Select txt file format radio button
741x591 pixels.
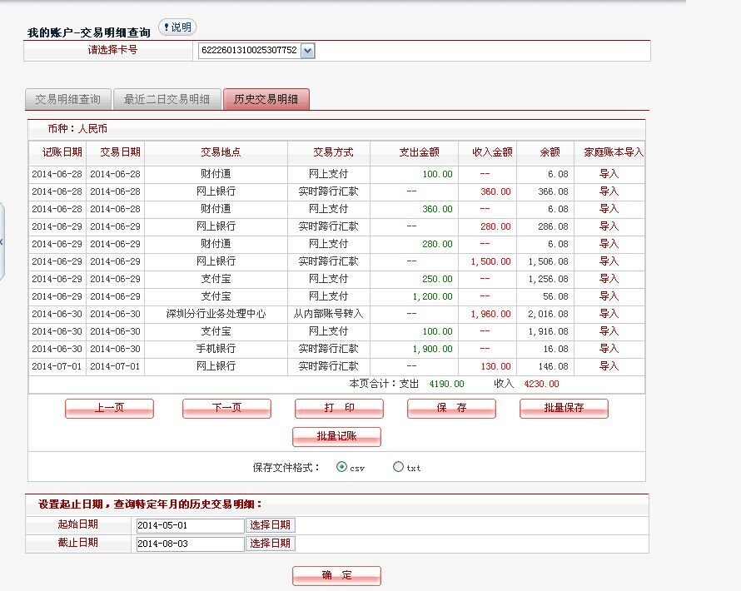(398, 467)
